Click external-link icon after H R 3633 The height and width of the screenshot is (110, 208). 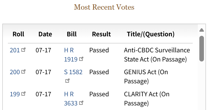81,103
